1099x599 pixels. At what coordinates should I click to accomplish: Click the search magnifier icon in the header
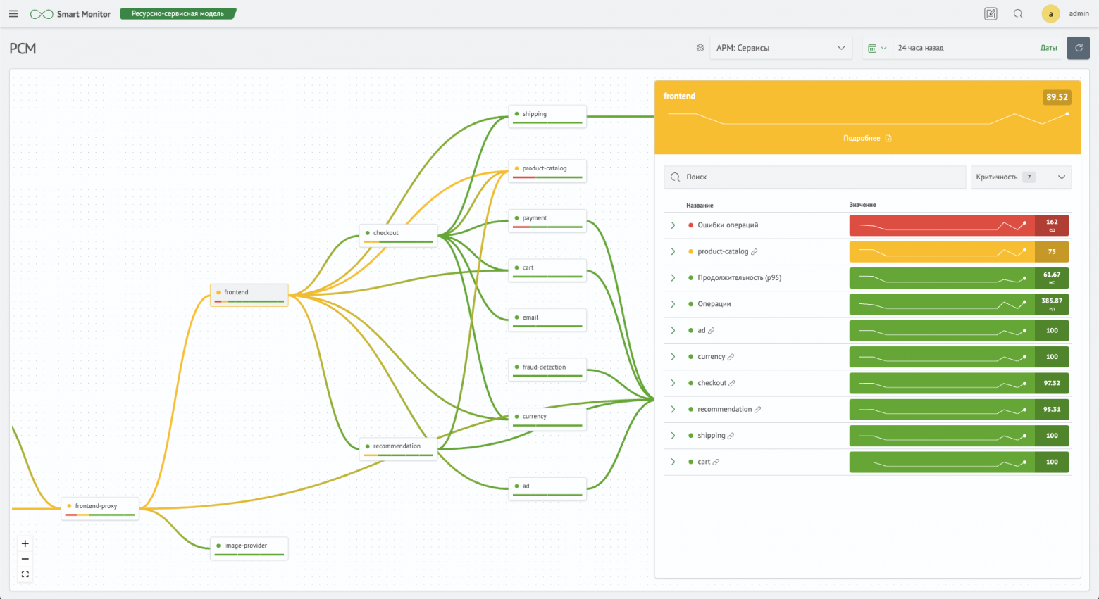pyautogui.click(x=1018, y=13)
